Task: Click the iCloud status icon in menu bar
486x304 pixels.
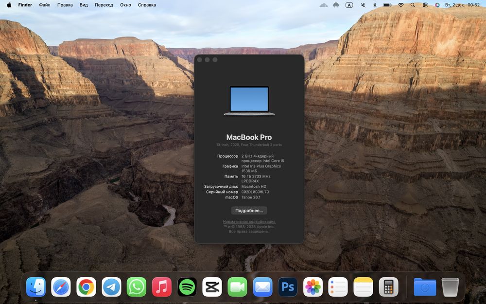Action: click(324, 5)
